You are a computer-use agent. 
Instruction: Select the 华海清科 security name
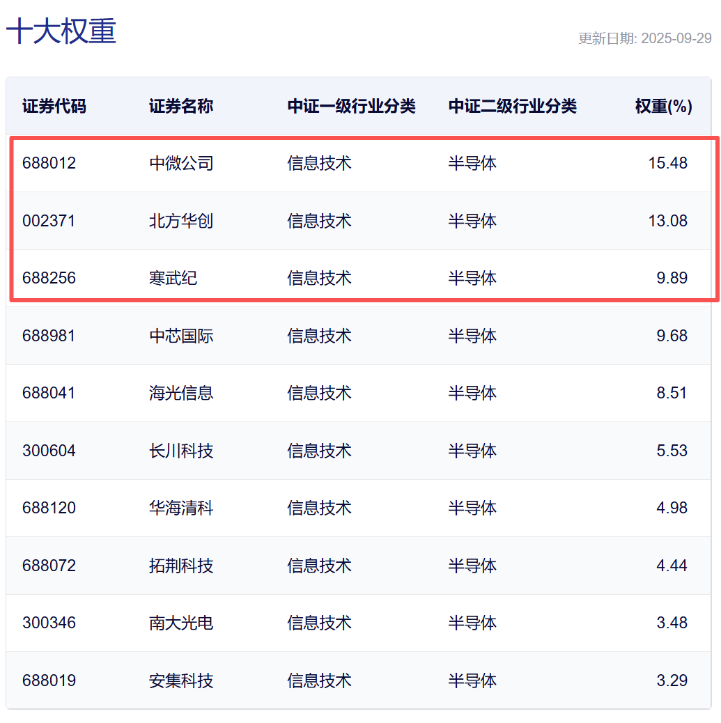(x=181, y=508)
